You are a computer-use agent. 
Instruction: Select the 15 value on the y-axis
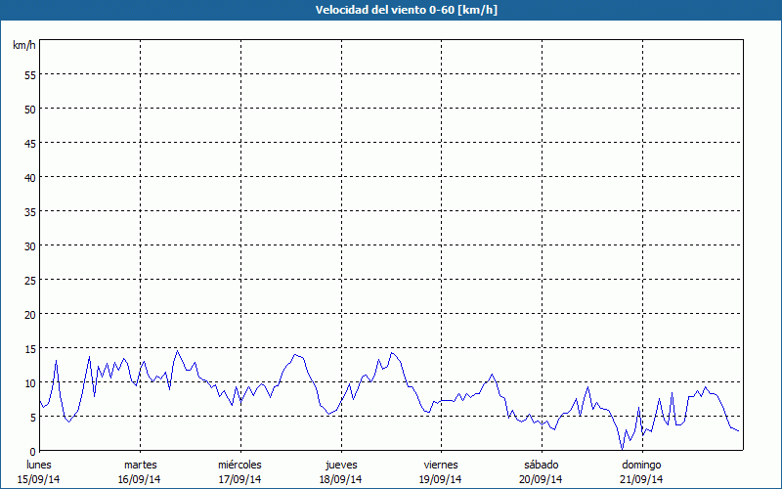tap(29, 348)
